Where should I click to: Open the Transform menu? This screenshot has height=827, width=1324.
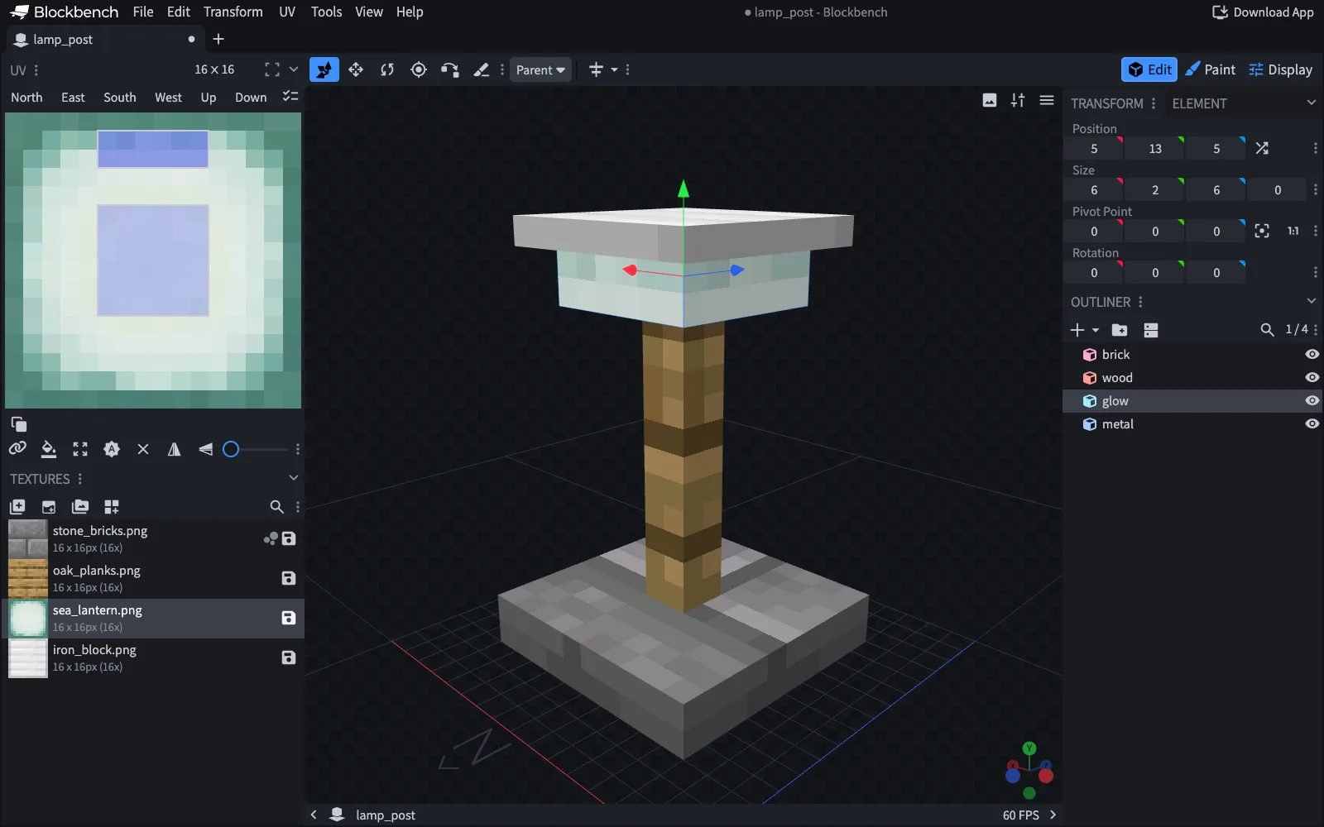pyautogui.click(x=233, y=12)
